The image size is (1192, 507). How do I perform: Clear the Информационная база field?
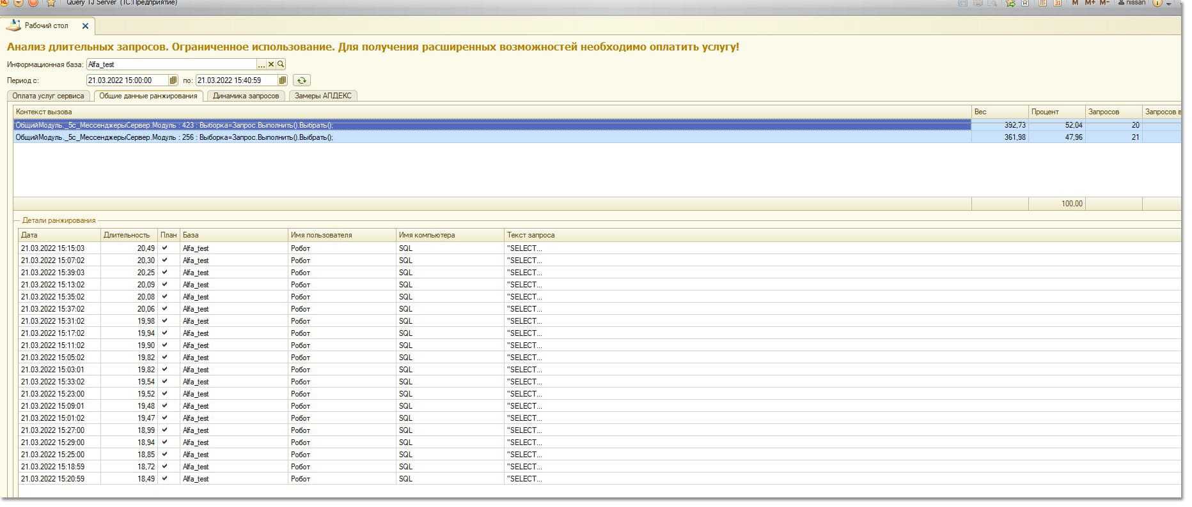[x=271, y=64]
